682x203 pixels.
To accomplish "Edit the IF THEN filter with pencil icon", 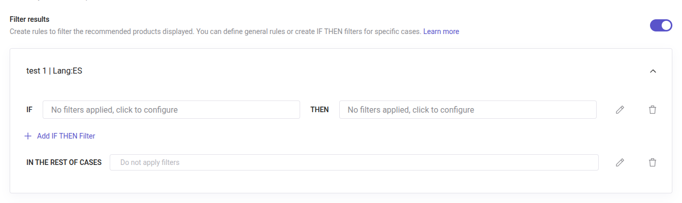I will [620, 110].
